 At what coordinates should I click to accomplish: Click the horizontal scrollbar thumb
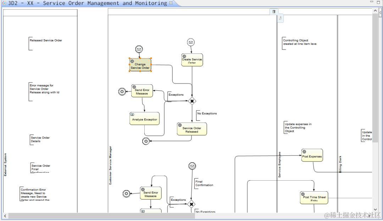tap(102, 216)
